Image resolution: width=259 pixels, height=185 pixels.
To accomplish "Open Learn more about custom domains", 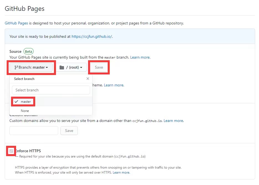I will [173, 121].
